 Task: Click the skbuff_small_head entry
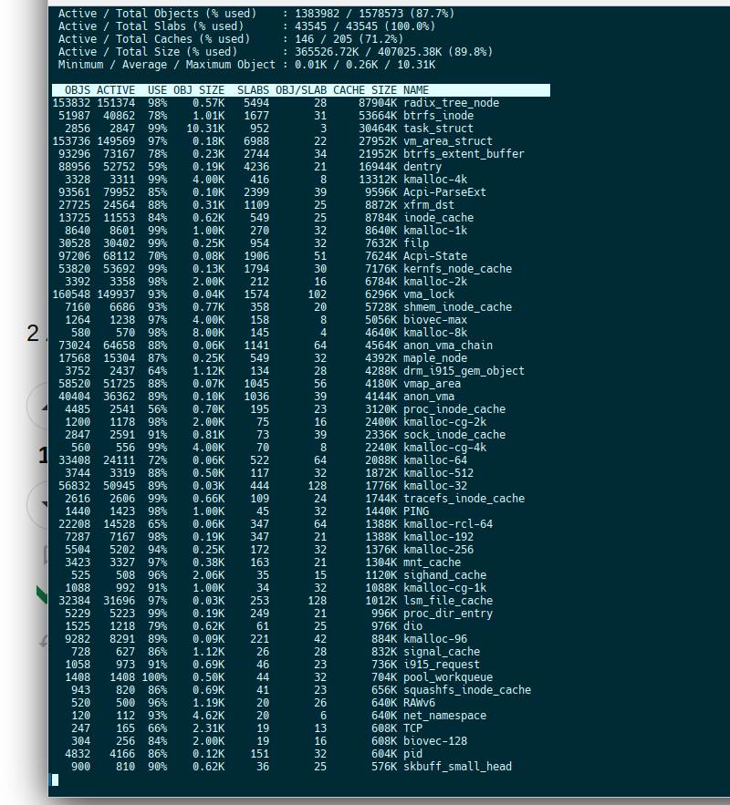click(x=457, y=767)
